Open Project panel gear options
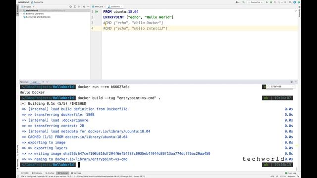The image size is (317, 178). click(x=84, y=6)
